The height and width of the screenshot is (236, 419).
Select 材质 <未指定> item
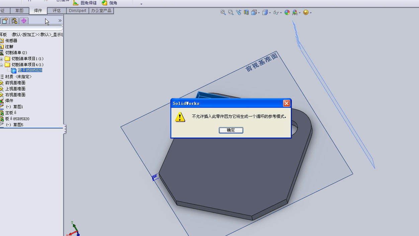tap(18, 77)
